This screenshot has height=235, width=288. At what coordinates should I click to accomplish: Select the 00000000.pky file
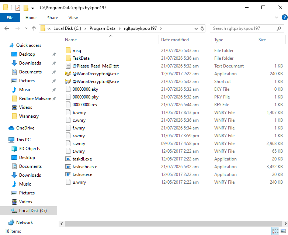(x=86, y=97)
